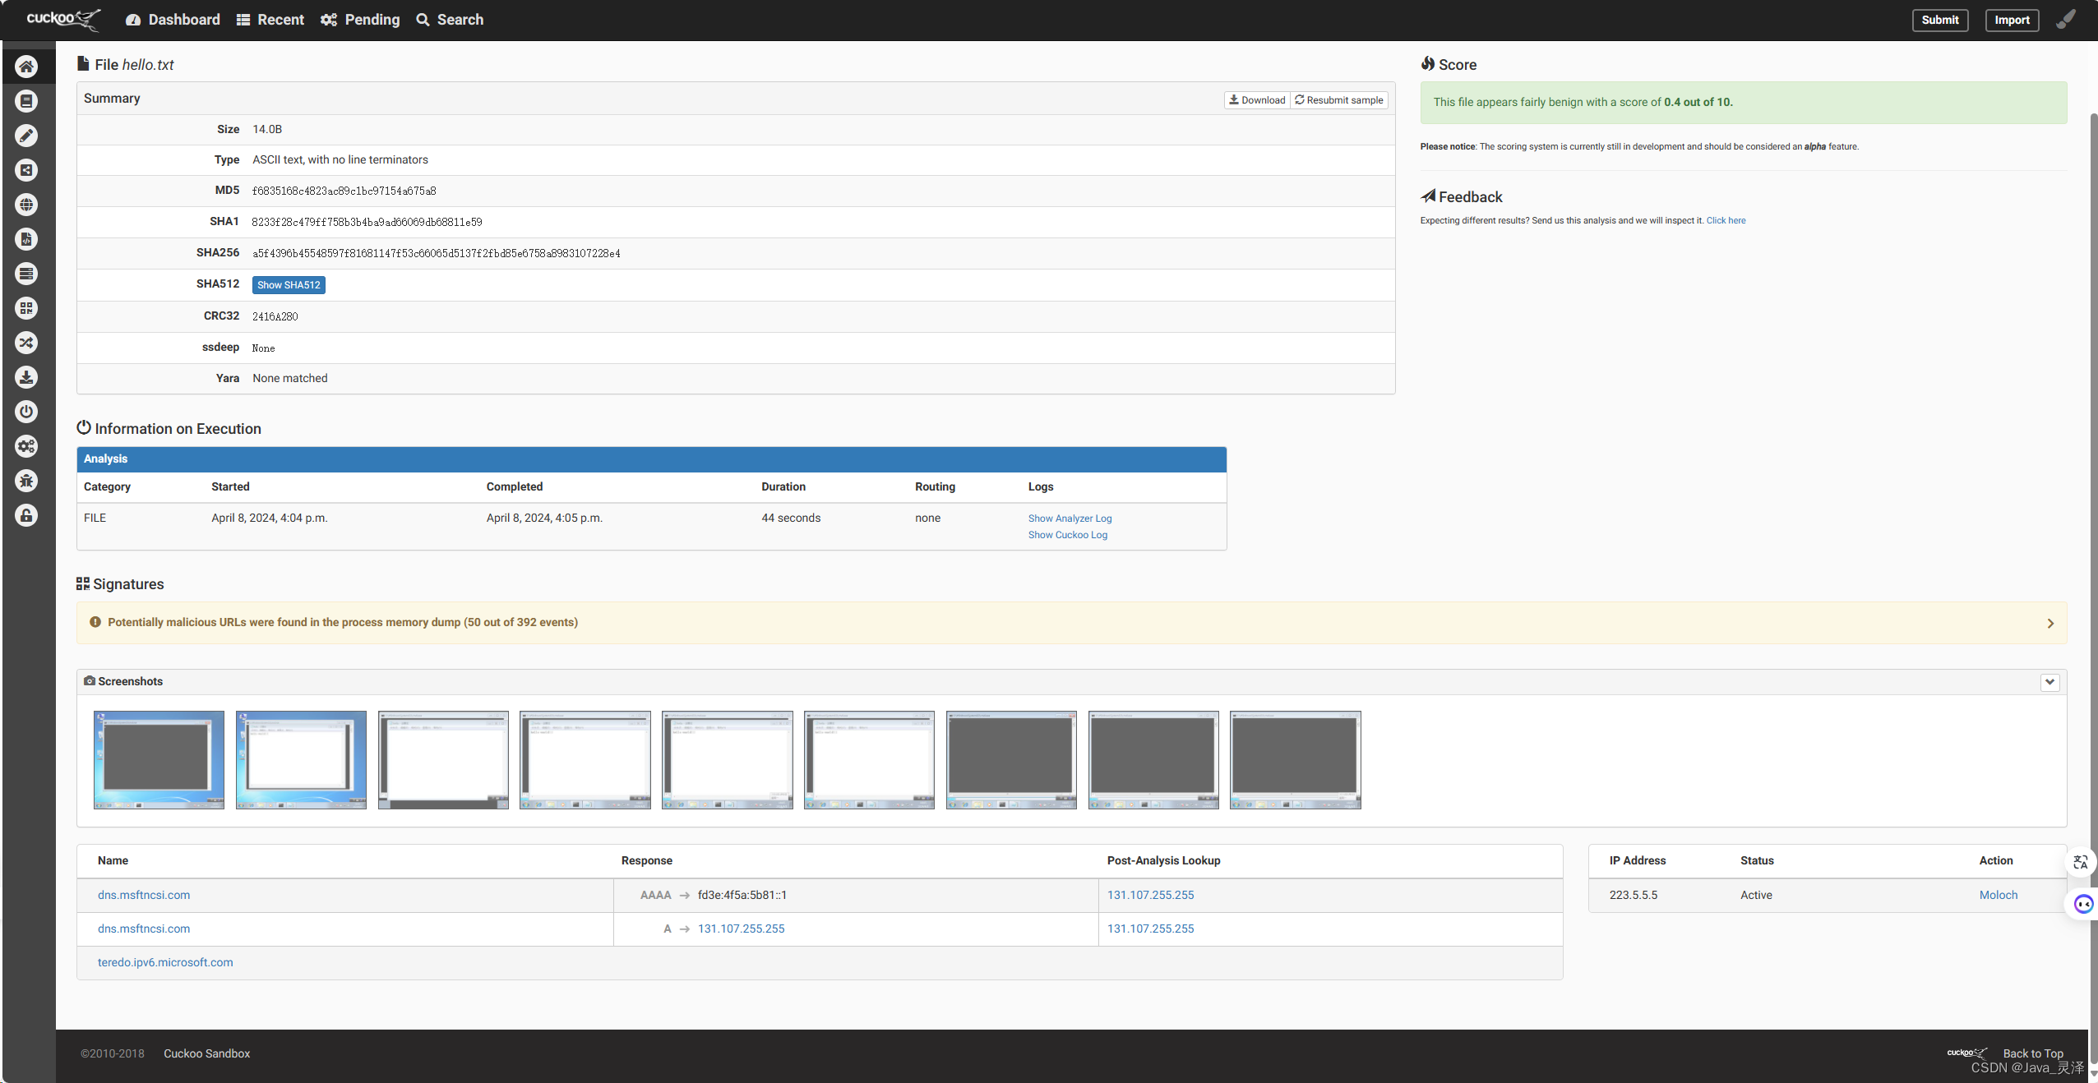This screenshot has width=2098, height=1083.
Task: Expand the potentially malicious URLs signature
Action: tap(2049, 623)
